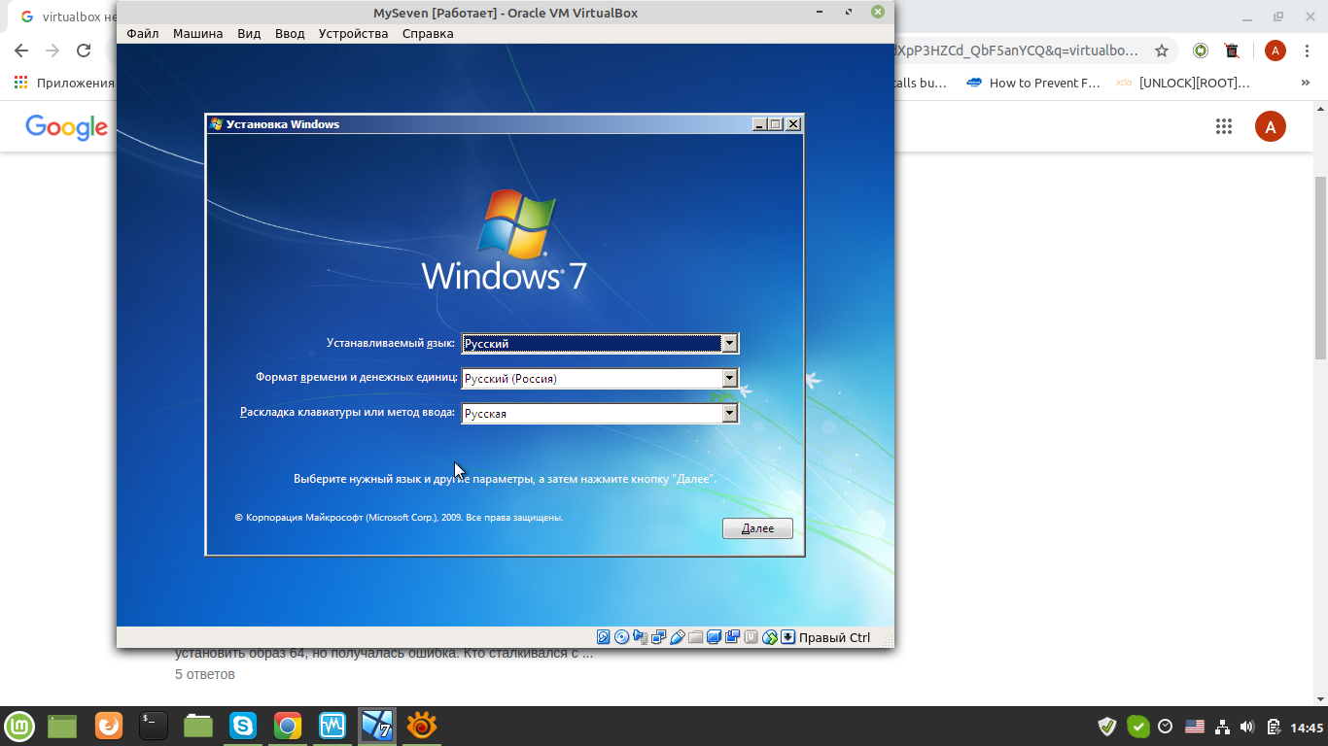Open the Устройства menu in VirtualBox

coord(353,33)
